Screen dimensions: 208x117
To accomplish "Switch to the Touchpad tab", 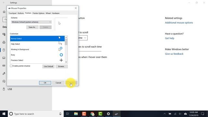I will pyautogui.click(x=12, y=13).
